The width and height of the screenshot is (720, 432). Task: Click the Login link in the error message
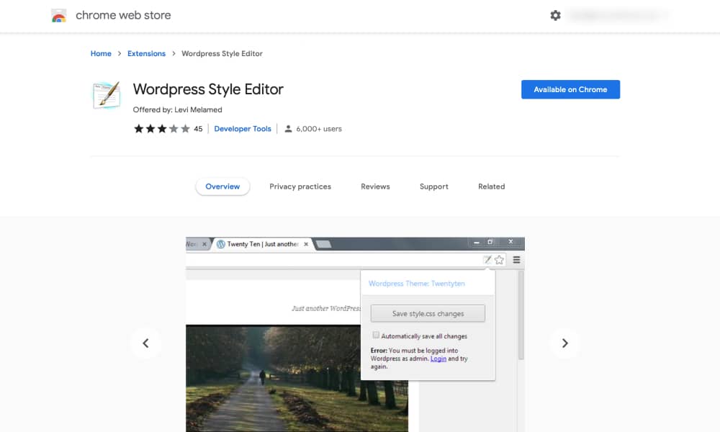(x=438, y=358)
